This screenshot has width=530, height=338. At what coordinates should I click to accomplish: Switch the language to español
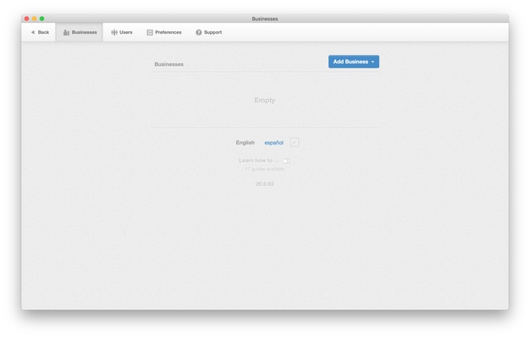coord(273,143)
